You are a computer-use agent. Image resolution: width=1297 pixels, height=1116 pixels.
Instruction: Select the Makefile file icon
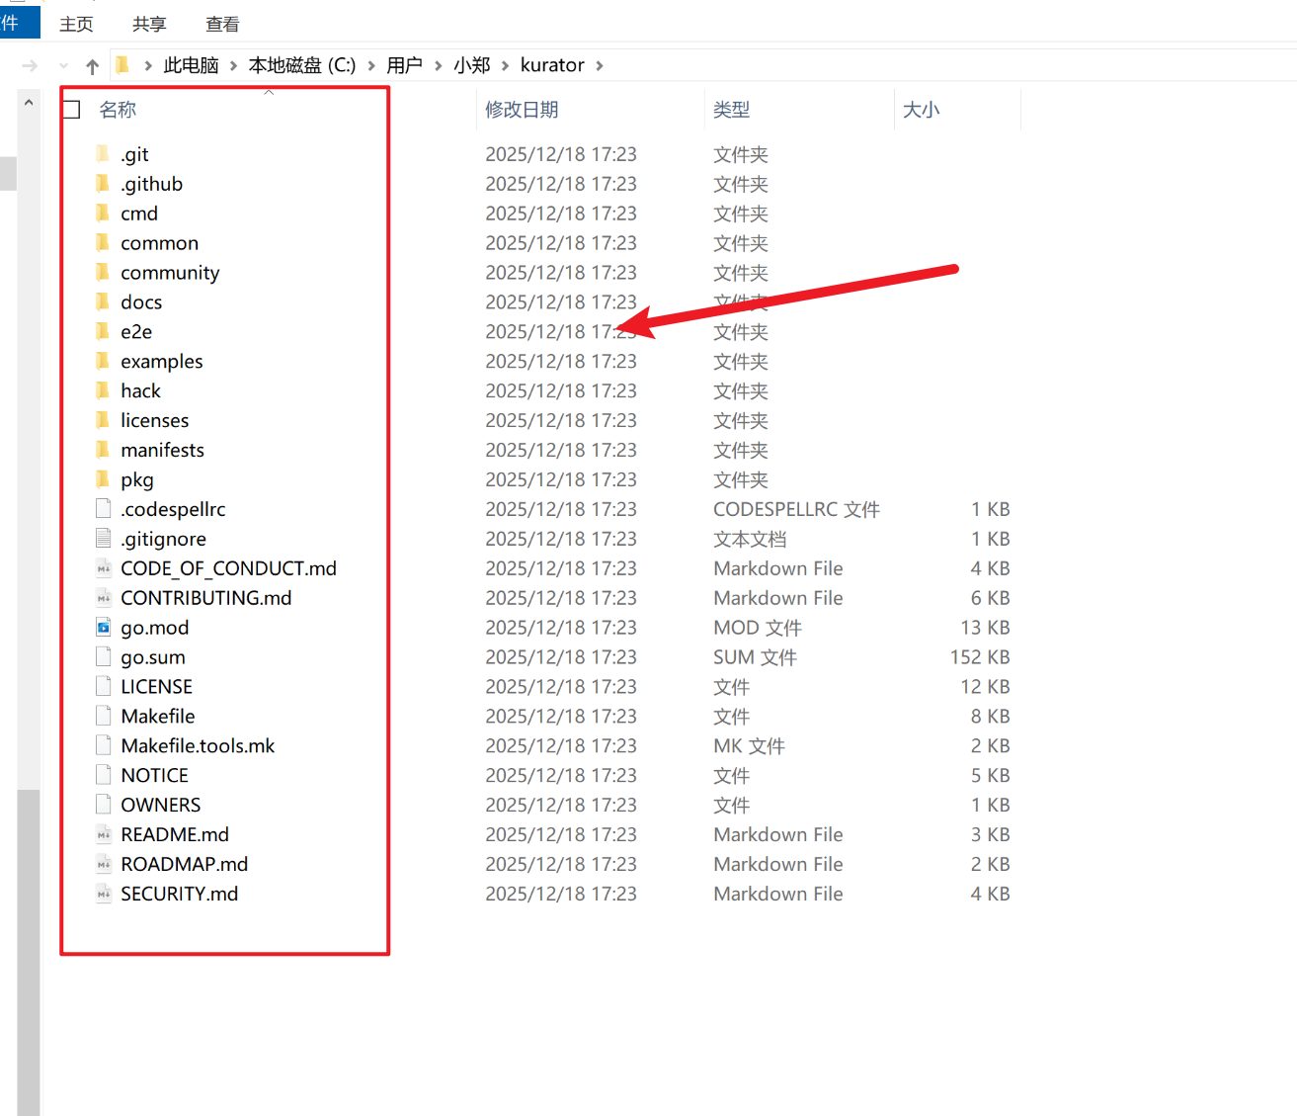point(103,716)
